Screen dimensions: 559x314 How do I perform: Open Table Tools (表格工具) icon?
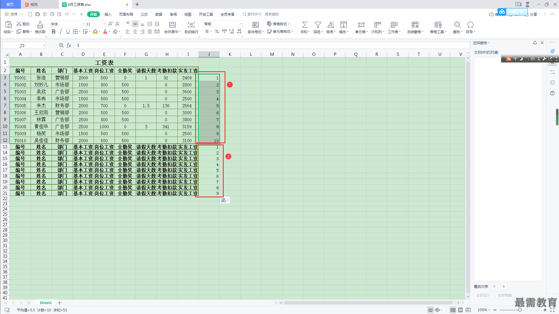438,25
